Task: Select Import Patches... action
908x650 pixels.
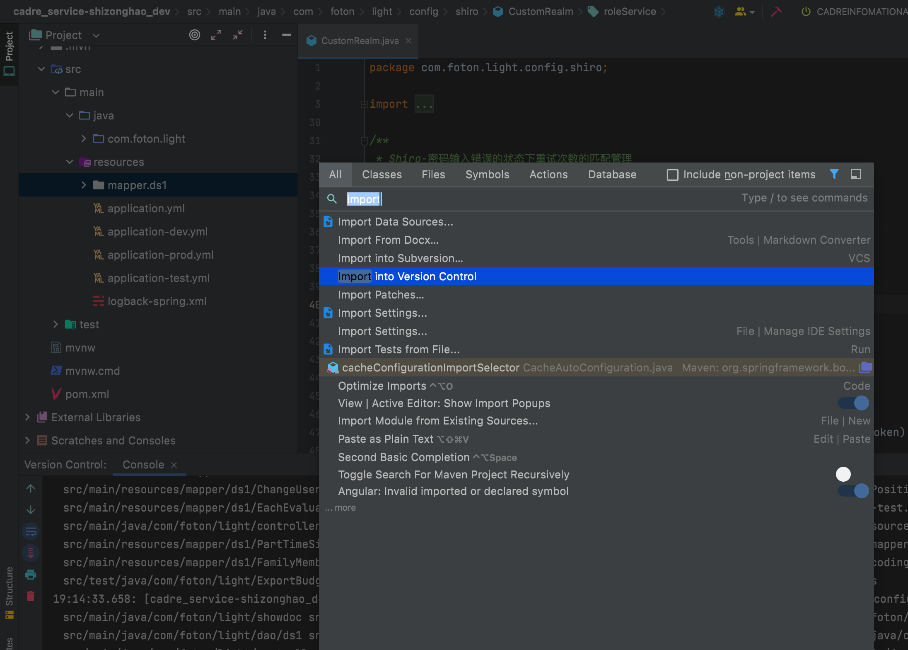Action: [381, 295]
